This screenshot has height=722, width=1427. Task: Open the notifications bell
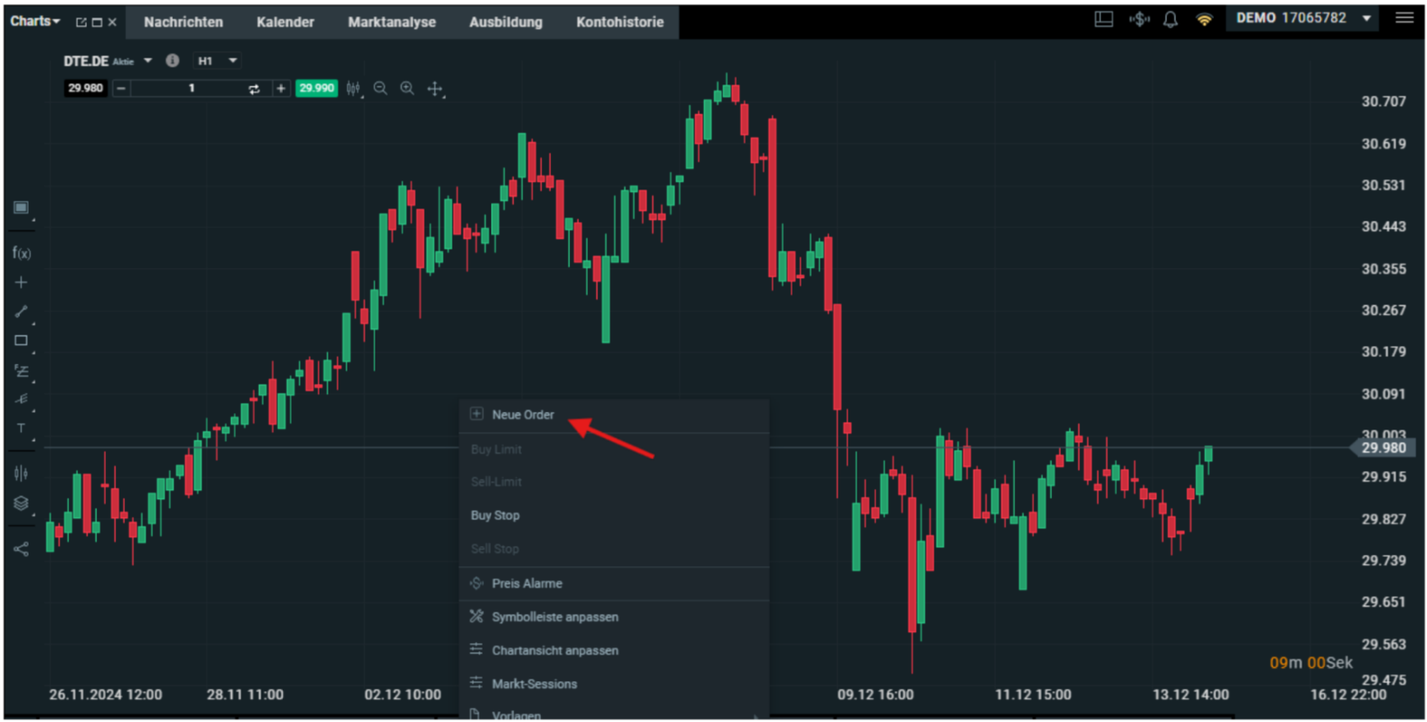pos(1170,19)
